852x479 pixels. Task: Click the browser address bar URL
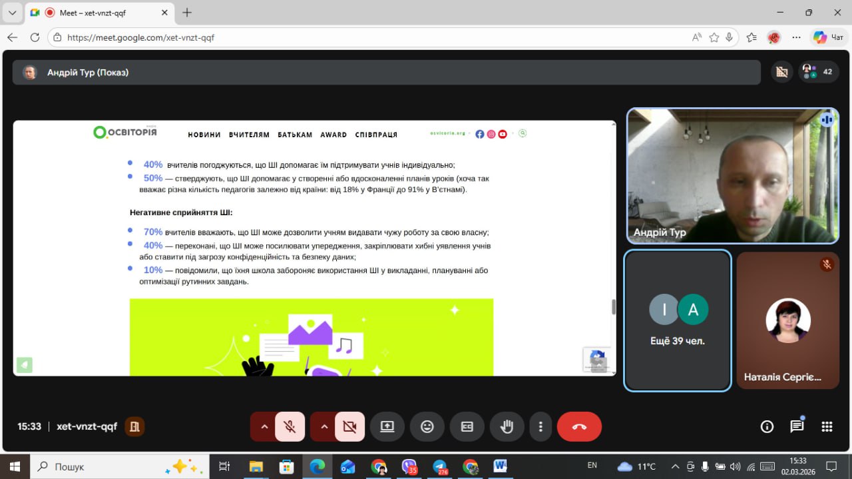[x=141, y=37]
